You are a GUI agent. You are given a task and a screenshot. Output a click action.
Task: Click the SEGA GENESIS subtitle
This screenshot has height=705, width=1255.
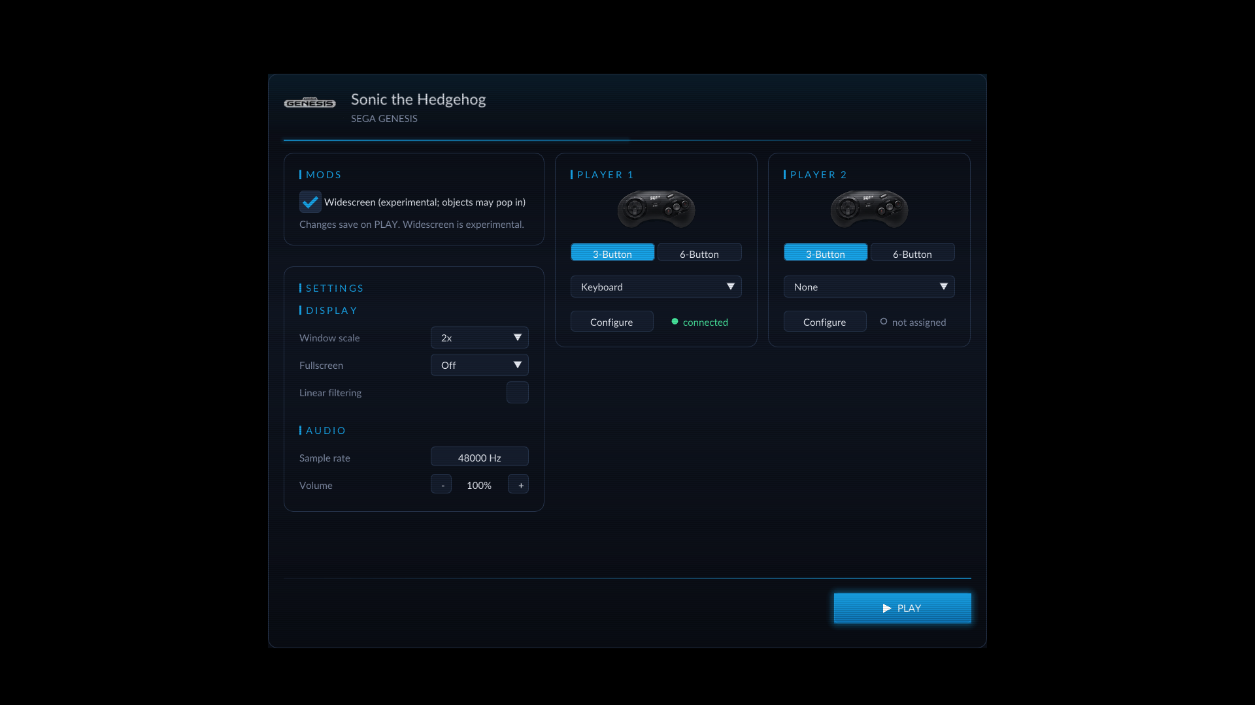pos(384,118)
